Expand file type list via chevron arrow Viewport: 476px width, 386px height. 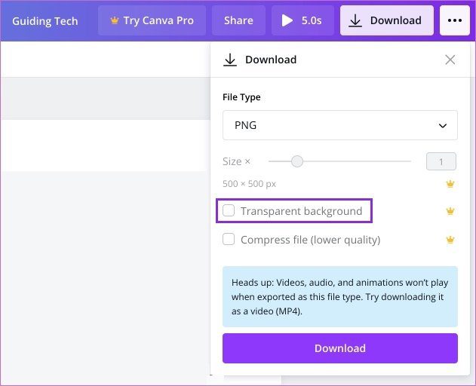coord(443,126)
